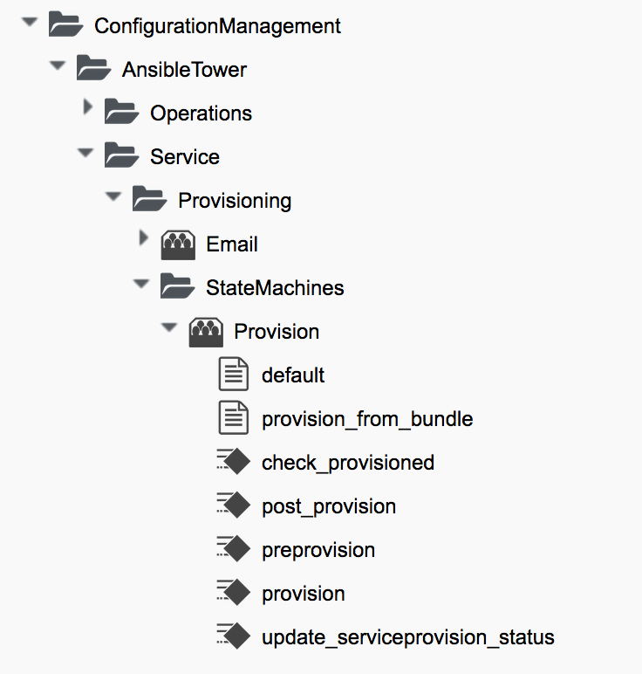Screen dimensions: 642x674
Task: Click the StateMachines folder icon
Action: 177,287
